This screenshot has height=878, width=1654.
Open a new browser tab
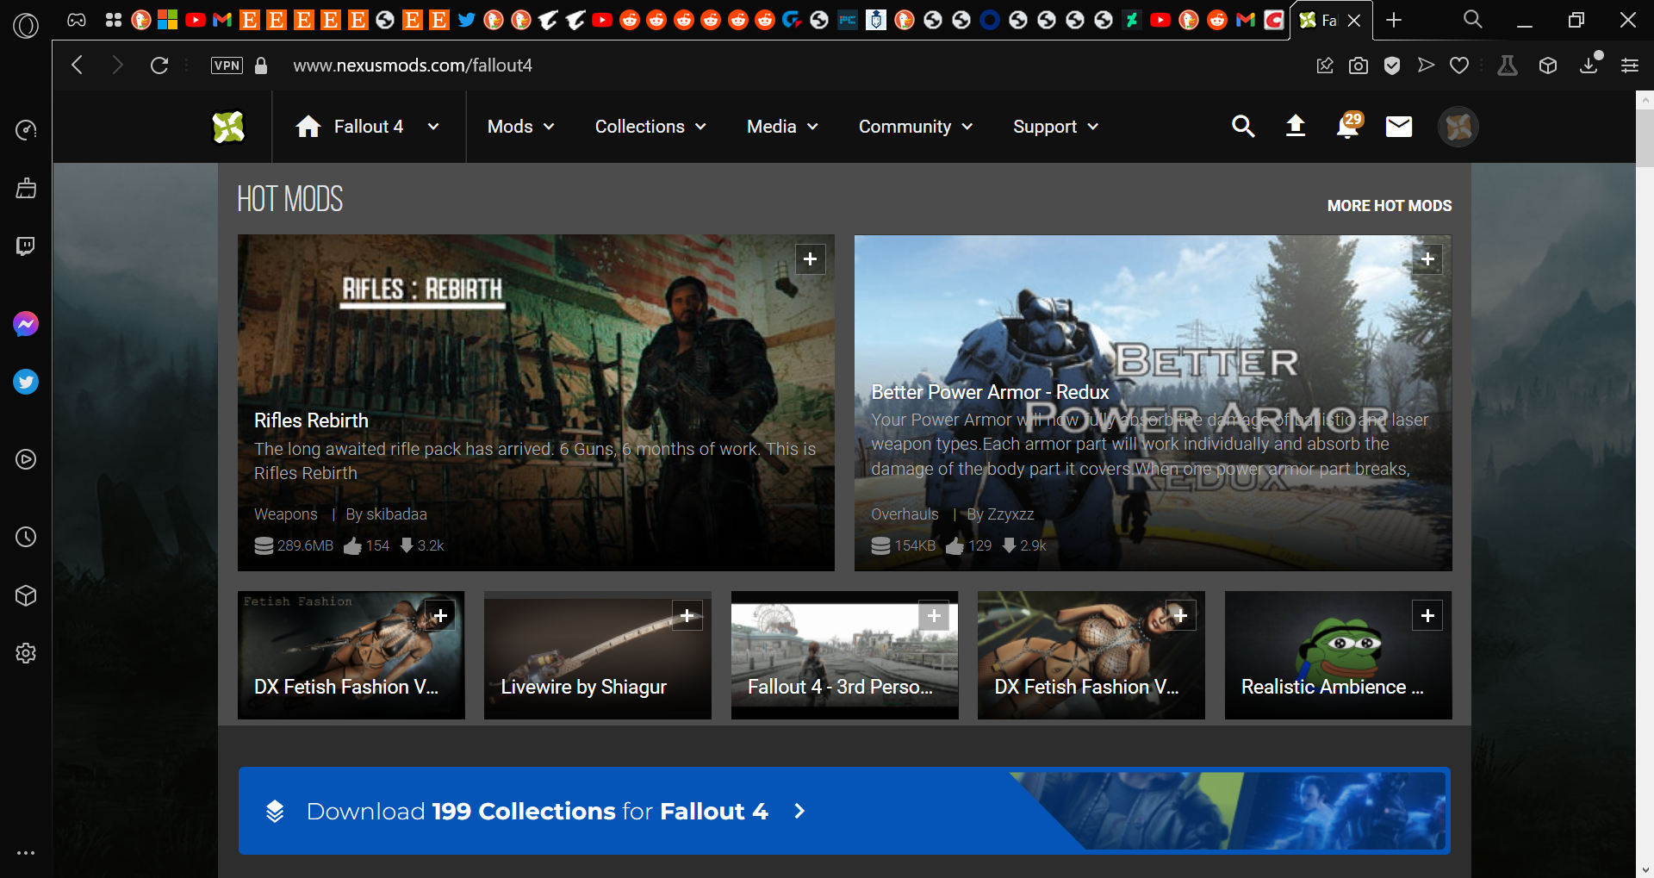(x=1394, y=20)
